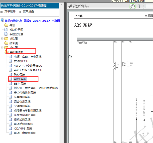Open 倒车灯、雷达系统、防眩目内后视镜 diagram

click(x=36, y=88)
